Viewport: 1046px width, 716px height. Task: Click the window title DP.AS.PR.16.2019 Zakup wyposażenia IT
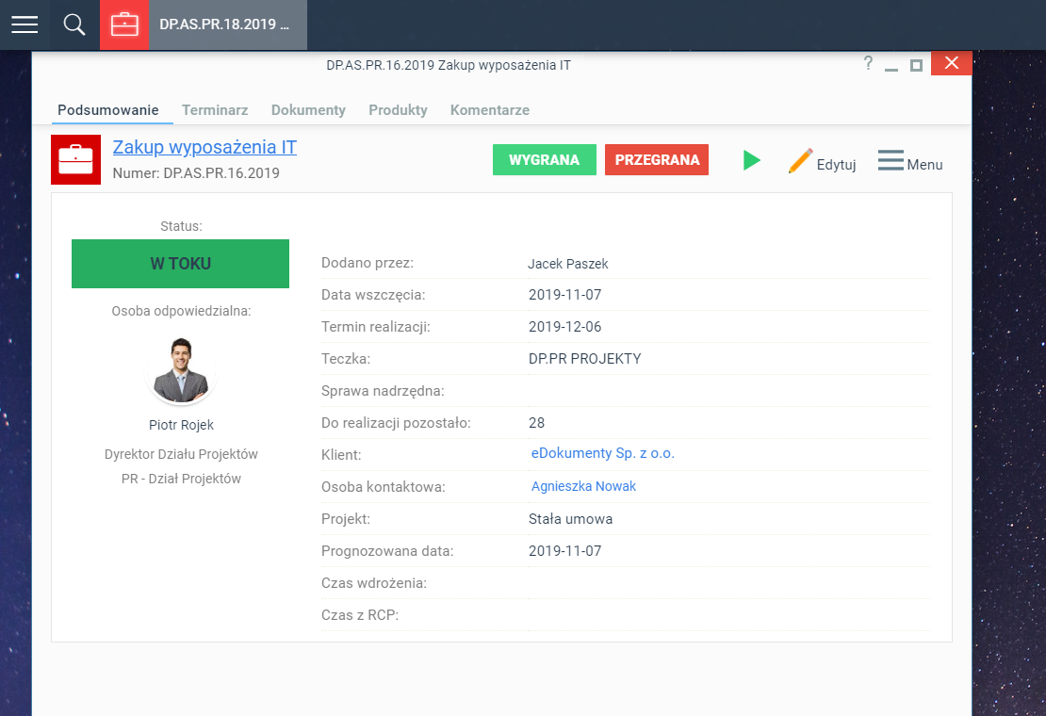[x=449, y=65]
